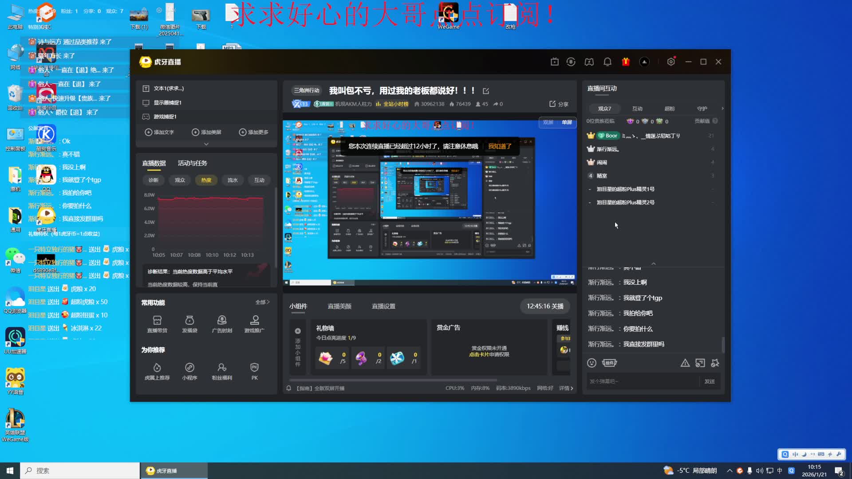Viewport: 852px width, 479px height.
Task: Select the 热度 data filter chip
Action: (x=206, y=180)
